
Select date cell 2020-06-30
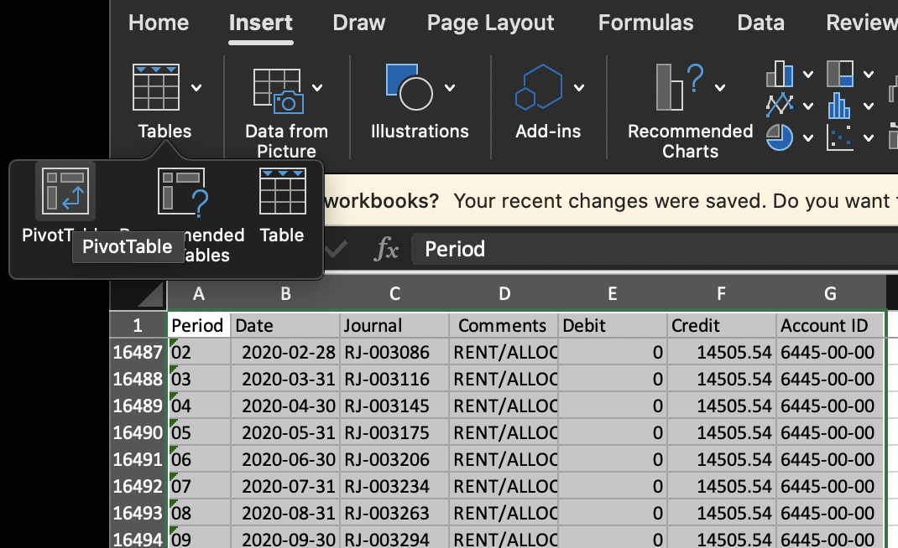(x=285, y=460)
